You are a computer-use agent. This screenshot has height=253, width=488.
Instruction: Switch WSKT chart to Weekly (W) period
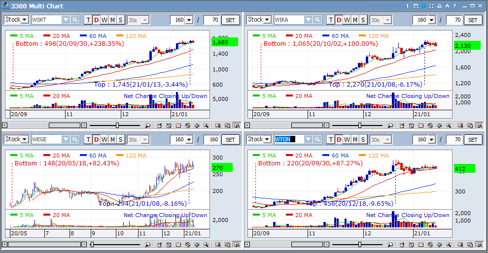click(x=105, y=20)
